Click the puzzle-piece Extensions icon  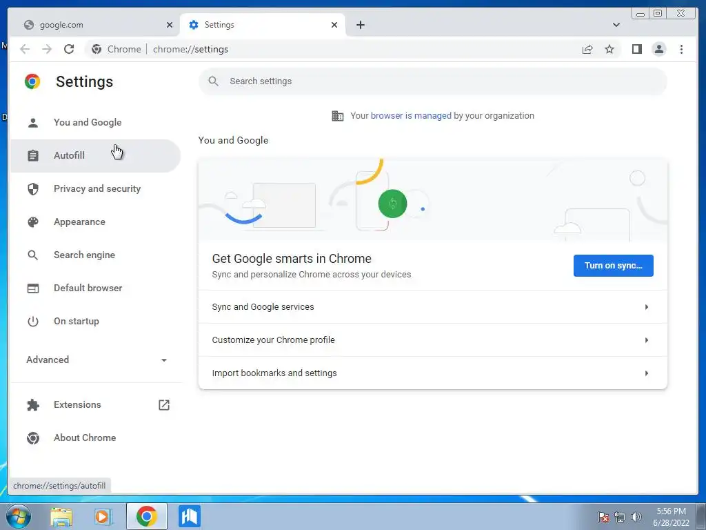pos(33,404)
